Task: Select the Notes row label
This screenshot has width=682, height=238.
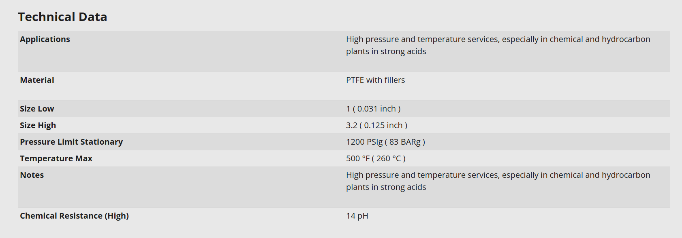Action: pyautogui.click(x=32, y=175)
